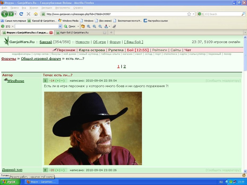The height and width of the screenshot is (185, 247).
Task: Open the address bar history dropdown arrow
Action: pos(193,14)
